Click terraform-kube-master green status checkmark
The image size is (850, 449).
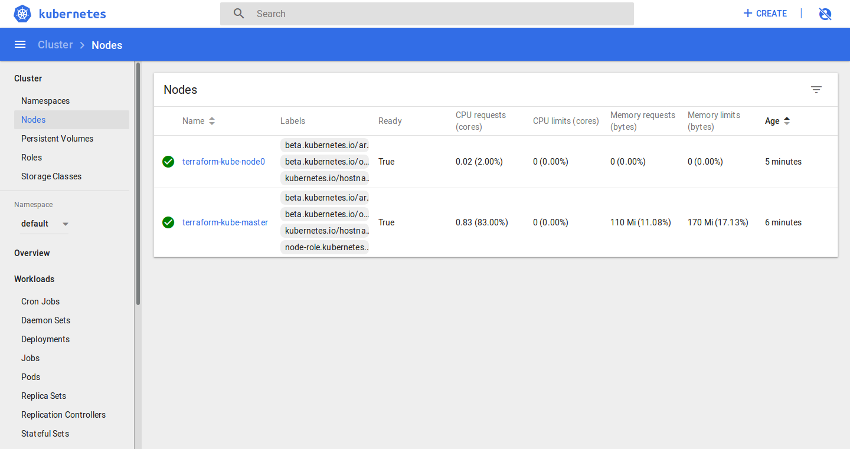[168, 222]
